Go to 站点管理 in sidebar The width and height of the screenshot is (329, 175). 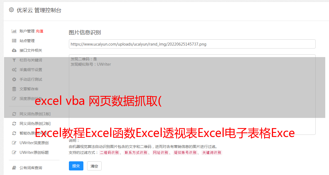coord(27,41)
